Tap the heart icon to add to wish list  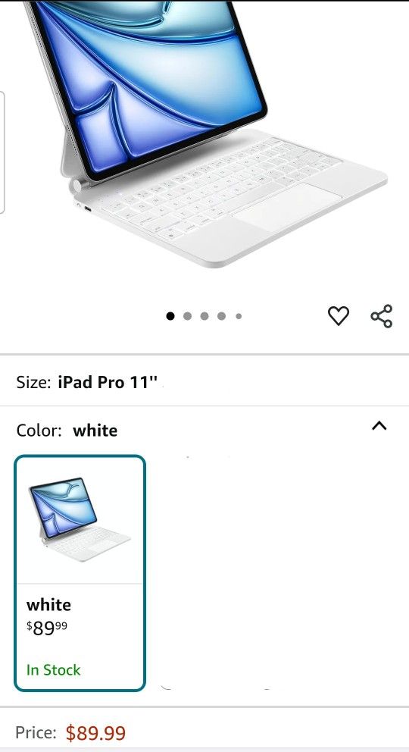(x=338, y=315)
